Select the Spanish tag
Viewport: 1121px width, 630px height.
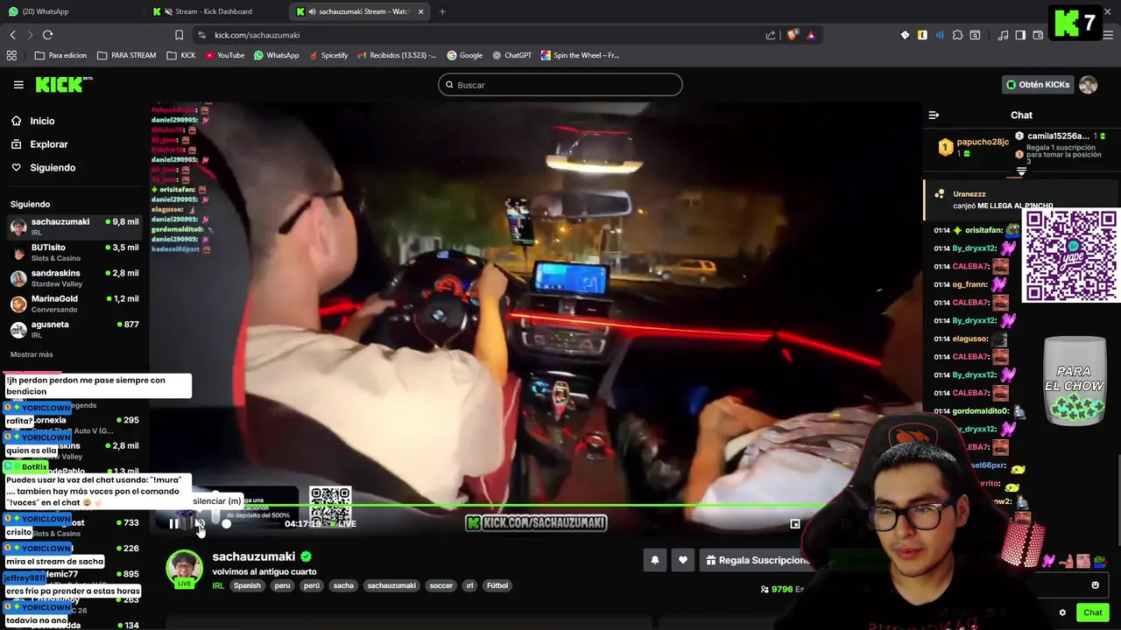pos(247,585)
